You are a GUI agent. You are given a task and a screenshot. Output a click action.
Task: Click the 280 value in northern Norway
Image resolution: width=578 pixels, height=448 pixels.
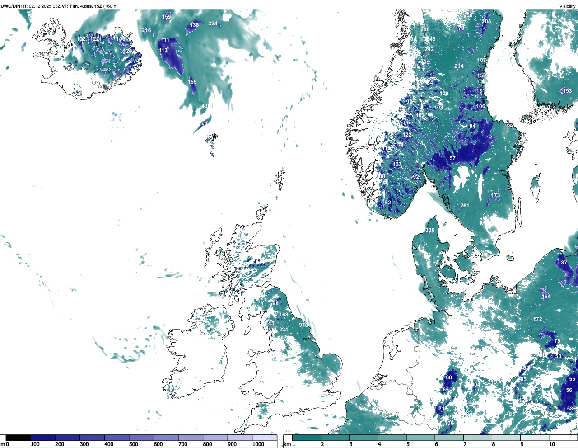click(x=425, y=29)
